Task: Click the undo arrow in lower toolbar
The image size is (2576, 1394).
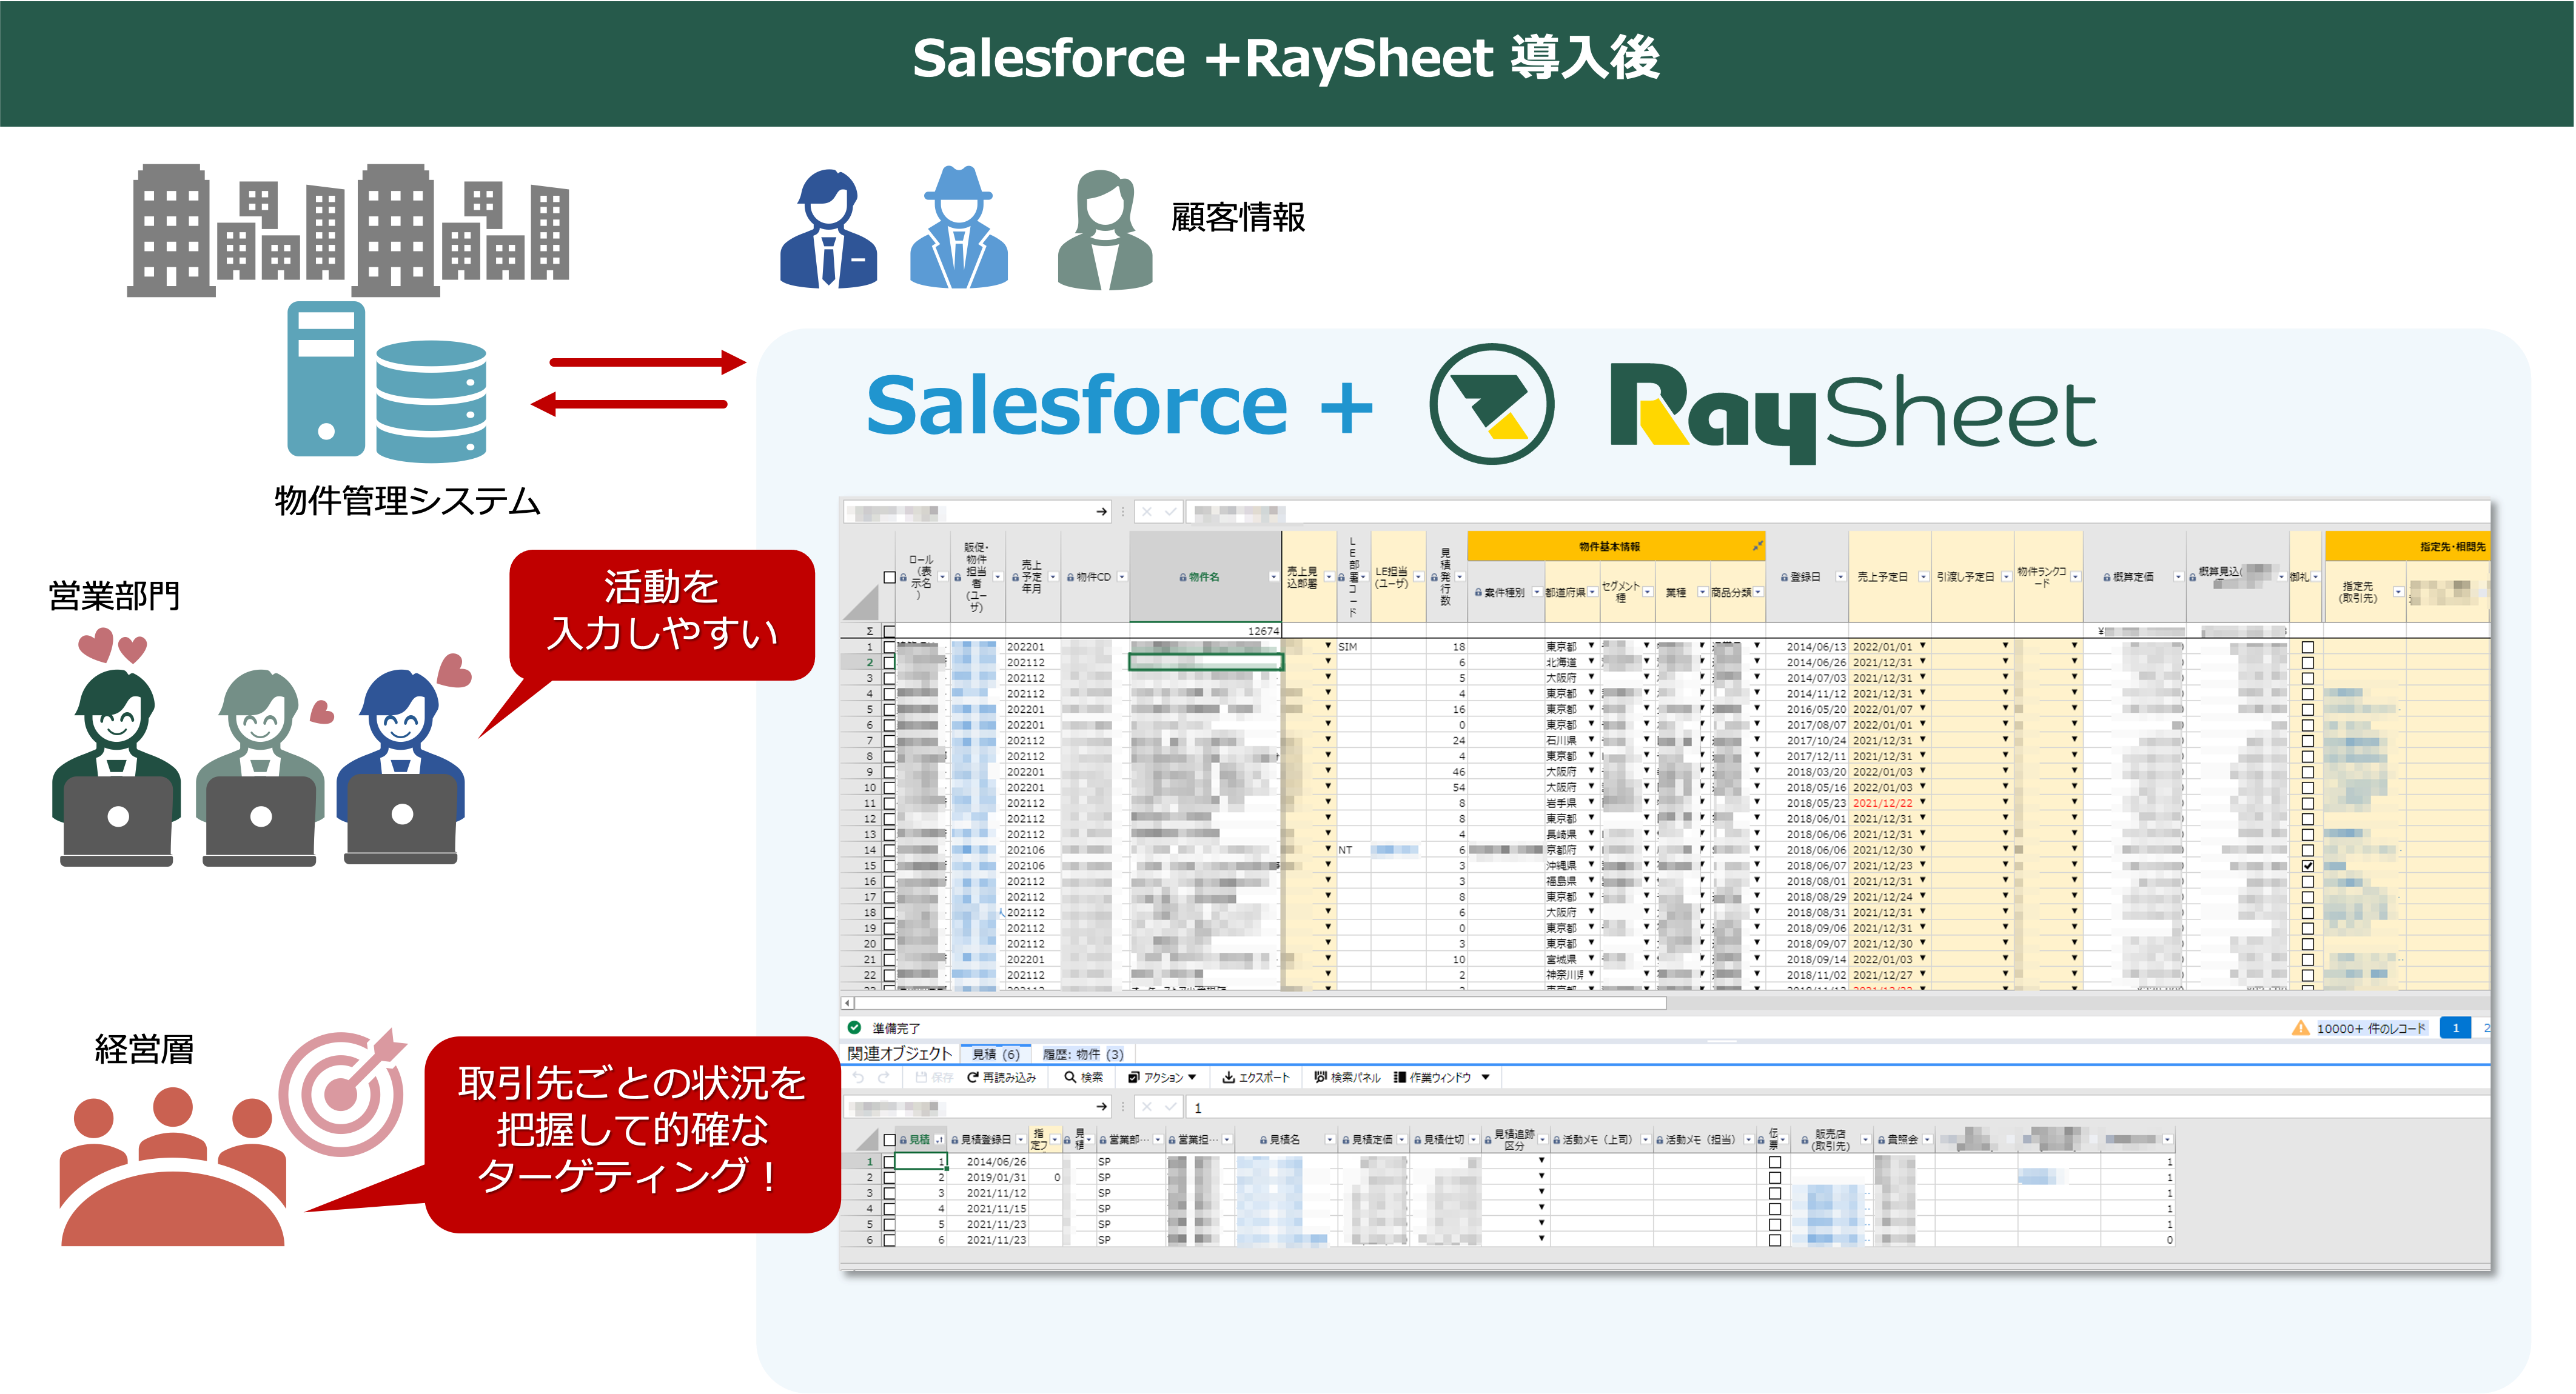Action: (x=858, y=1077)
